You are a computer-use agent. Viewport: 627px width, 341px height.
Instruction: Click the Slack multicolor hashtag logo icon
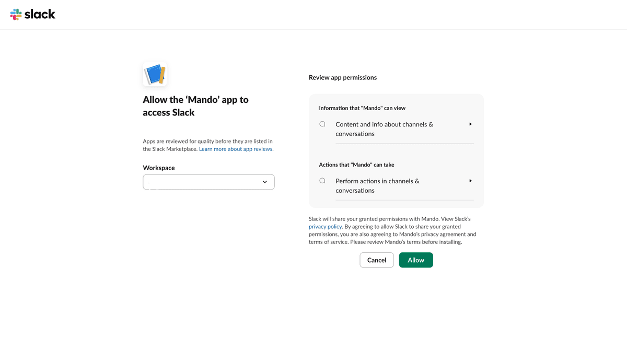[16, 15]
